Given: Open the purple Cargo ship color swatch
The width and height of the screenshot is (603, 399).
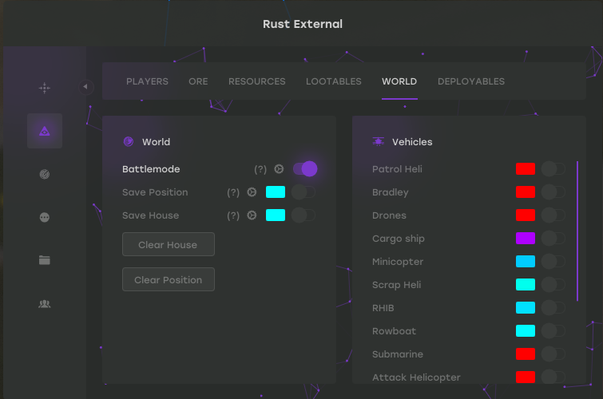Looking at the screenshot, I should (x=526, y=239).
